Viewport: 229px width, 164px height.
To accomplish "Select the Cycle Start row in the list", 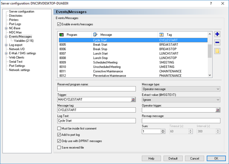I will pos(133,40).
